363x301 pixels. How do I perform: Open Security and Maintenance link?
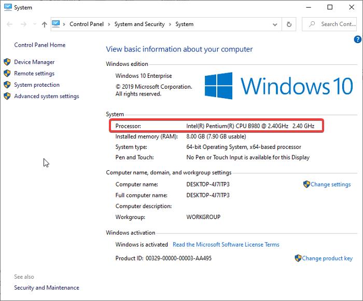coord(47,288)
